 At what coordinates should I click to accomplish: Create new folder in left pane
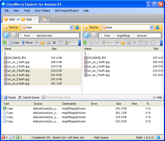point(43,43)
